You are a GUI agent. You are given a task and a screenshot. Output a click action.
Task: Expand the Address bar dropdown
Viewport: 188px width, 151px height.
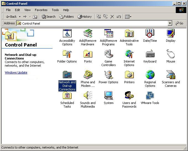(170, 23)
